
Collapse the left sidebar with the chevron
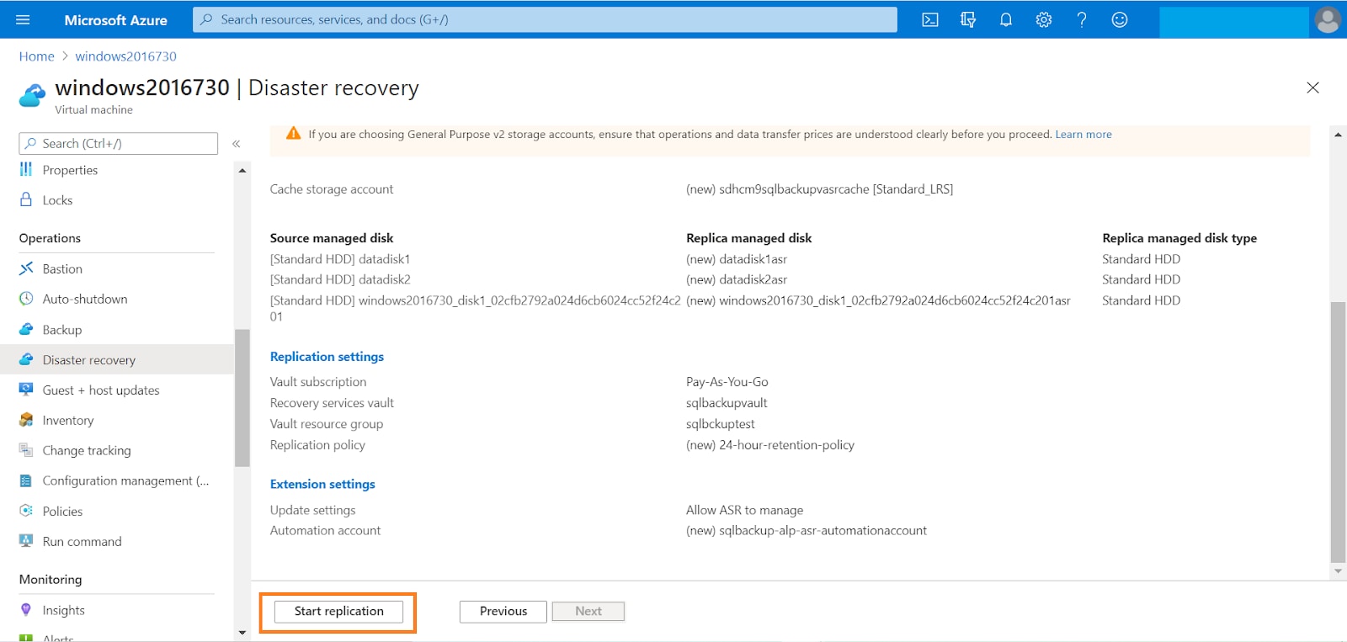pyautogui.click(x=237, y=144)
